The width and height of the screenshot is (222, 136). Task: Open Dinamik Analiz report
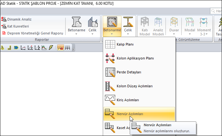click(19, 19)
